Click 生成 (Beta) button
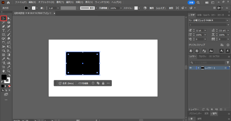This screenshot has height=121, width=231. coord(66,83)
